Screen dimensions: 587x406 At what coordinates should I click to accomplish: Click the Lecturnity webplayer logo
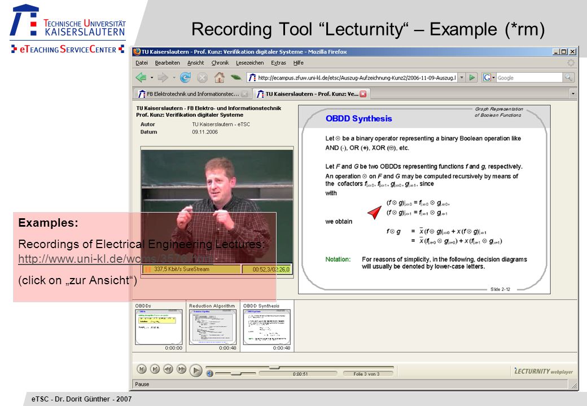click(544, 371)
